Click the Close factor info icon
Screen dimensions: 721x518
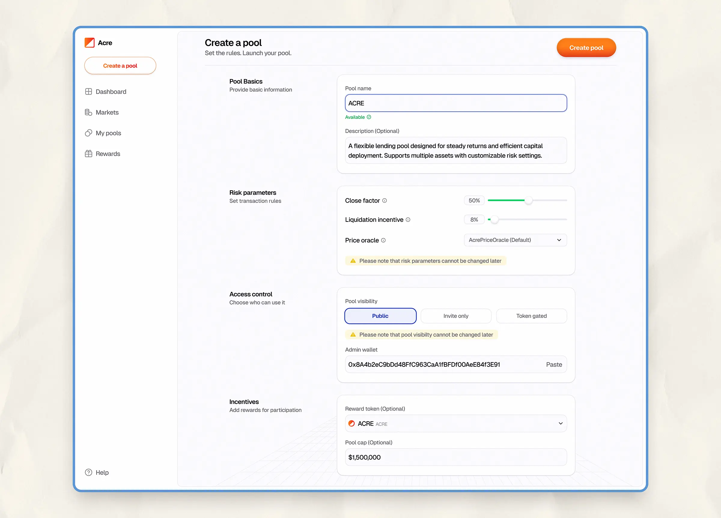click(384, 200)
